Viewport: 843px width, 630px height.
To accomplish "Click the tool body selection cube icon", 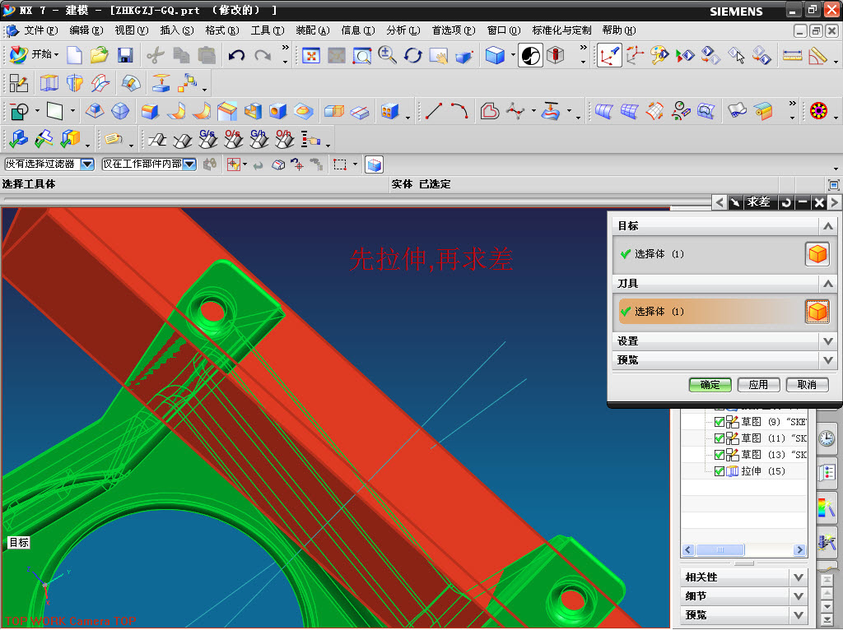I will (817, 312).
